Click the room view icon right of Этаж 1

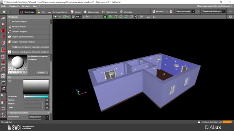(x=86, y=17)
